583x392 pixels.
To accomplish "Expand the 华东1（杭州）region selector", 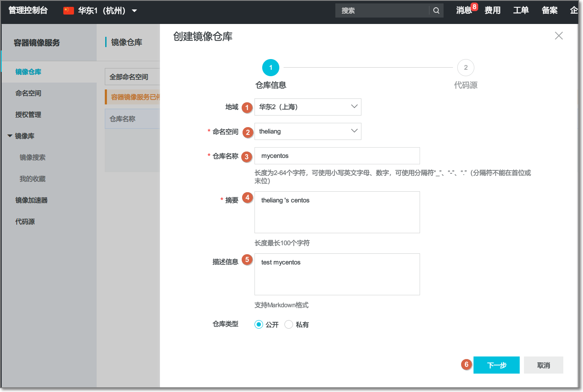I will (134, 10).
